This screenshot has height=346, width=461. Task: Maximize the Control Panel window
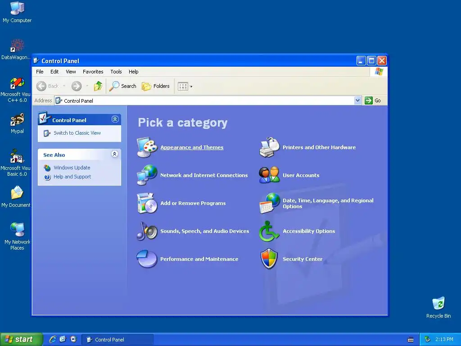pos(371,61)
